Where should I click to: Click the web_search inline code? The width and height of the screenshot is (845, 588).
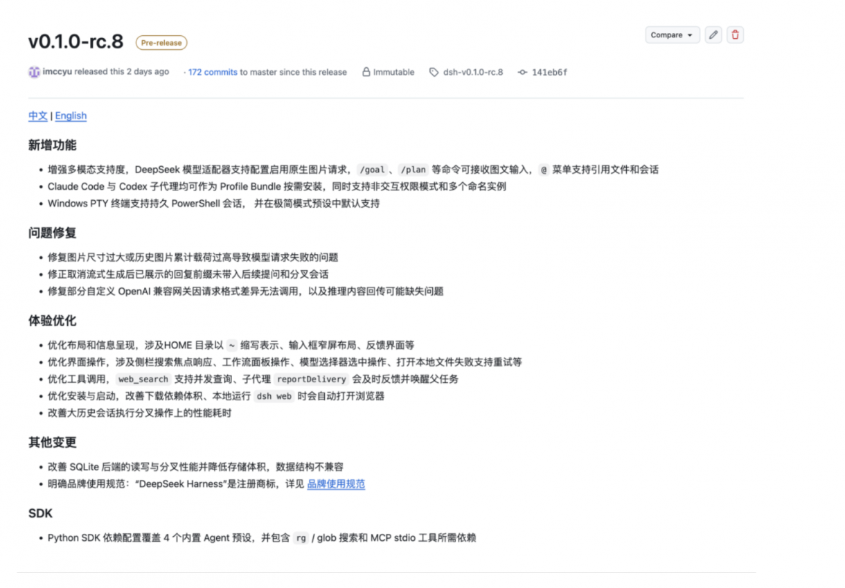[143, 380]
